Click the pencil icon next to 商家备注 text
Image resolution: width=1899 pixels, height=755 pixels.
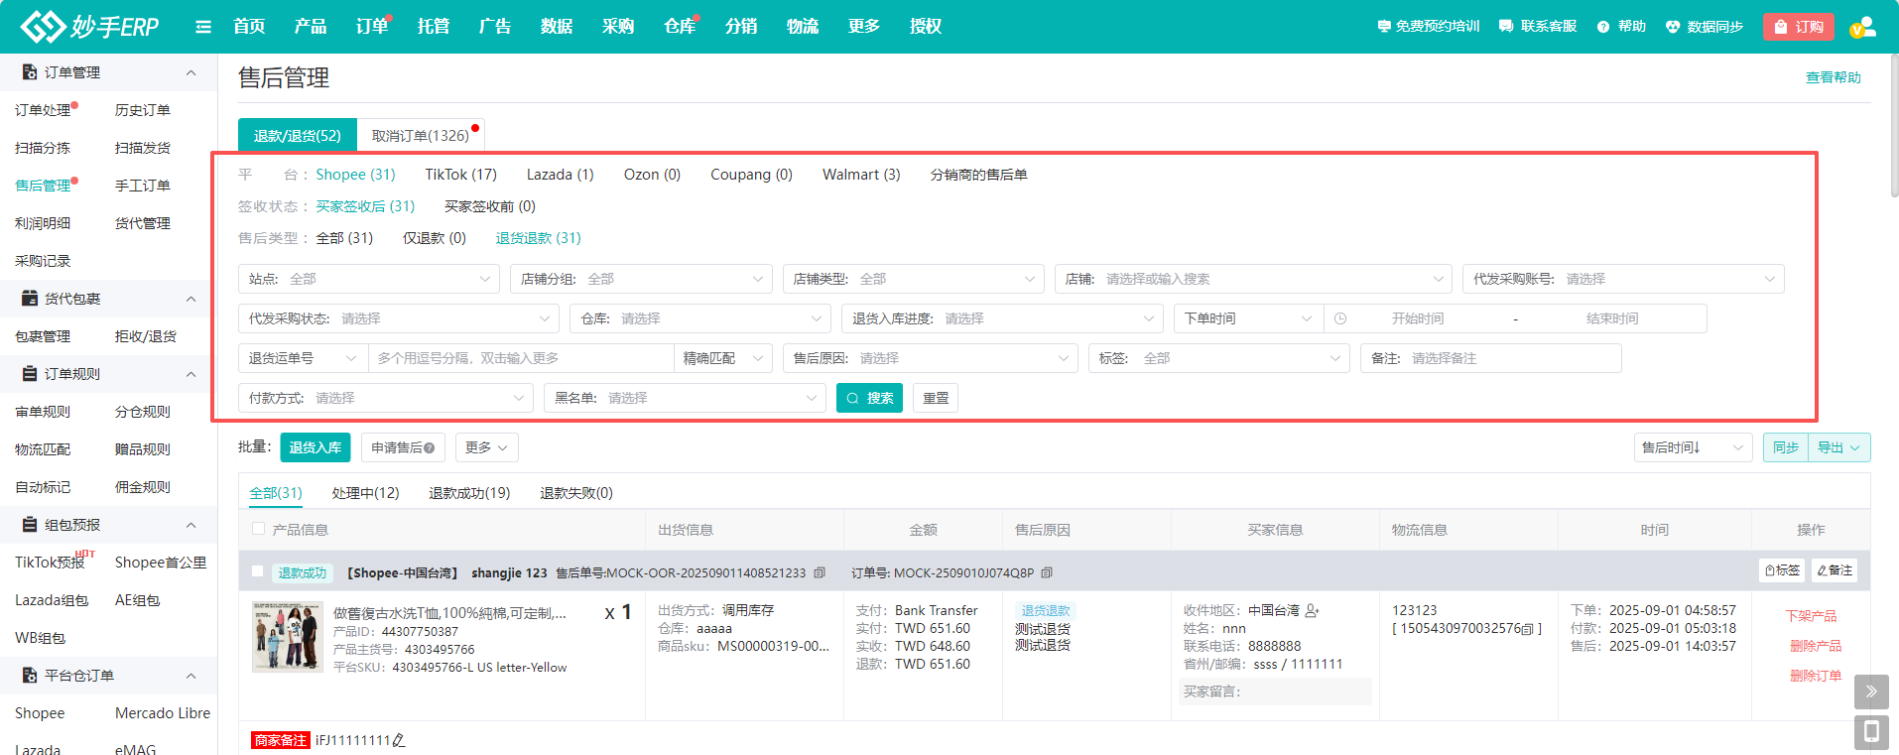coord(399,740)
